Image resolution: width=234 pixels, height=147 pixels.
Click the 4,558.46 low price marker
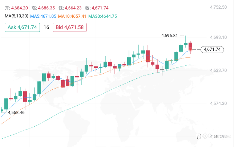[x=16, y=113]
